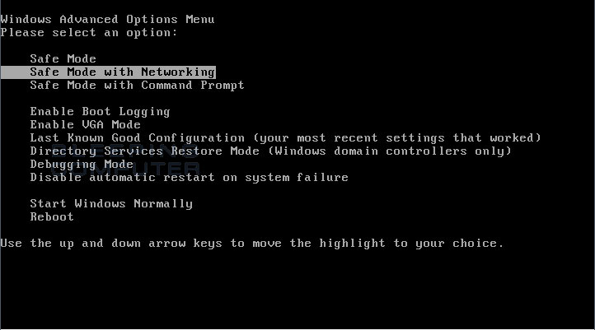The width and height of the screenshot is (595, 330).
Task: Click the faint Bleeping Computer watermark
Action: [125, 159]
